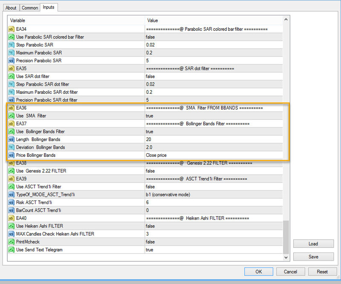Click the Variable column header
This screenshot has height=284, width=341.
[x=76, y=20]
